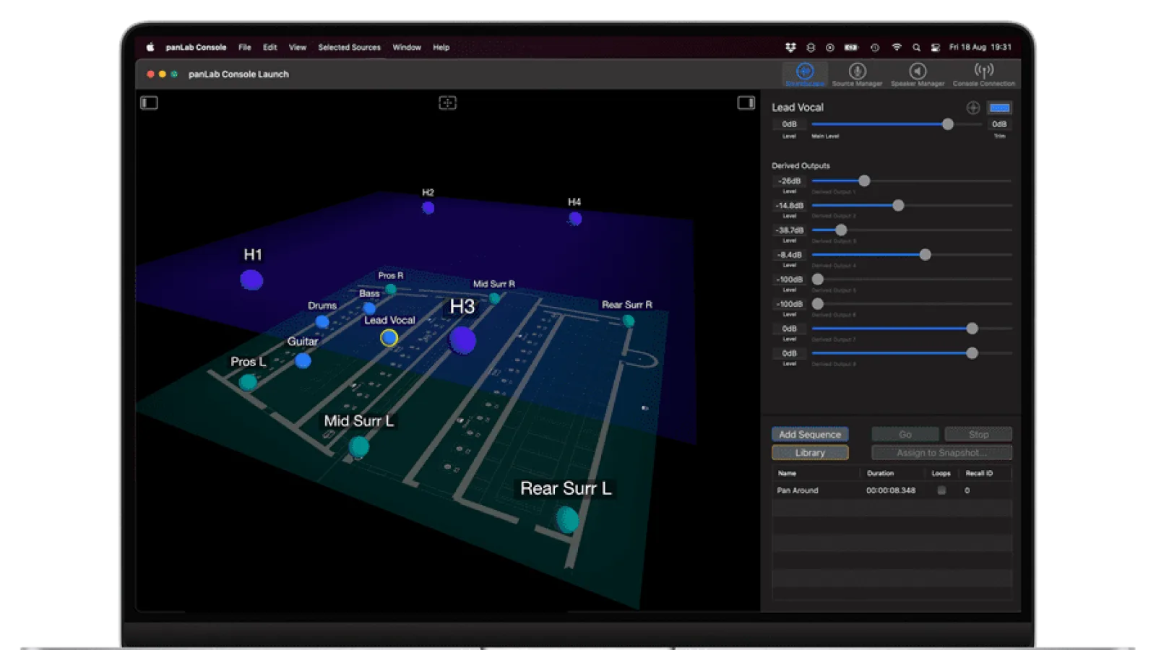Select the Pan Around sequence row
This screenshot has width=1156, height=650.
click(x=892, y=490)
